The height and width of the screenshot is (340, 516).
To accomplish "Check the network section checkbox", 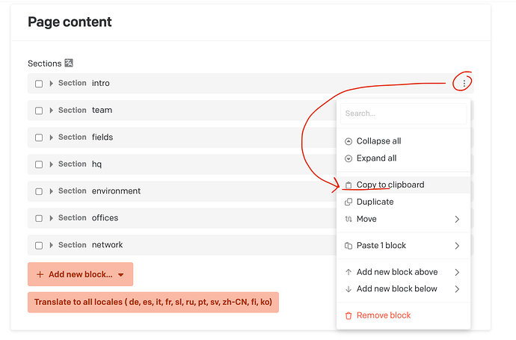I will [x=39, y=245].
